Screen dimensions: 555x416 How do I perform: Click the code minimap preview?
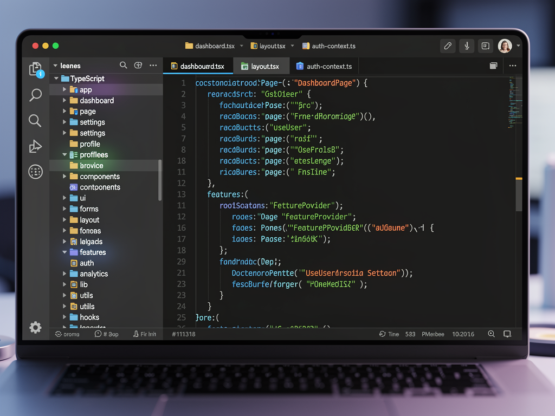pos(515,102)
